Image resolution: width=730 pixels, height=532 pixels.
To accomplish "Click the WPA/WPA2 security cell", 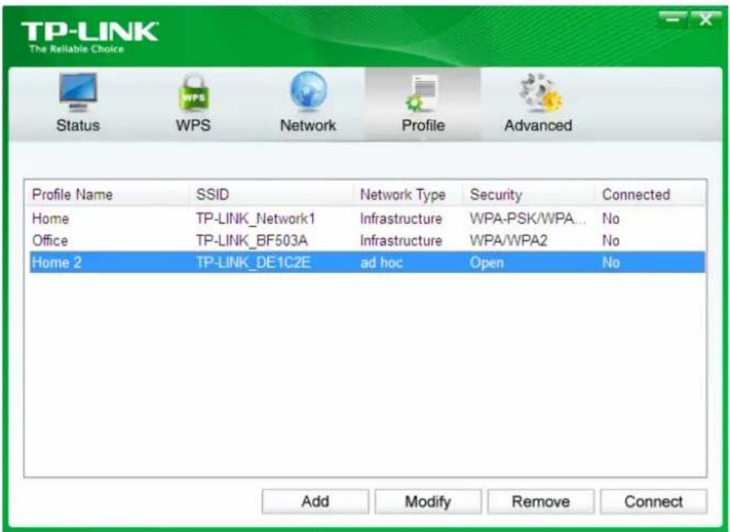I will 508,240.
